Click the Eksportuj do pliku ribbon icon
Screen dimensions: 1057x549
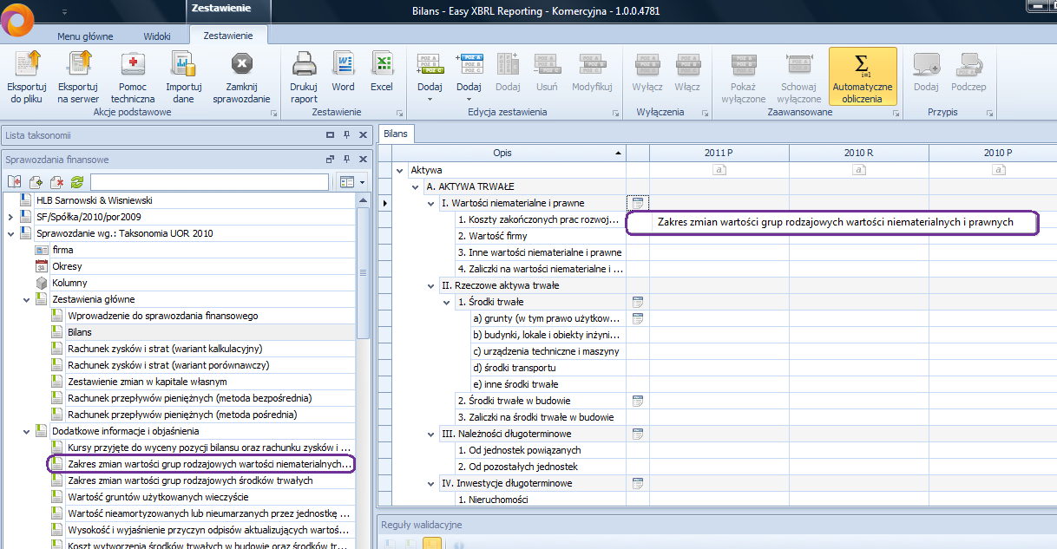tap(27, 64)
